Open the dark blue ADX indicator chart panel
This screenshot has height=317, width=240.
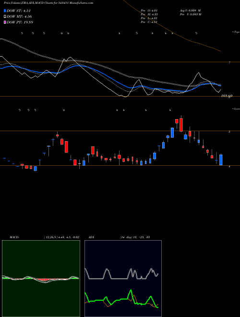pyautogui.click(x=123, y=279)
